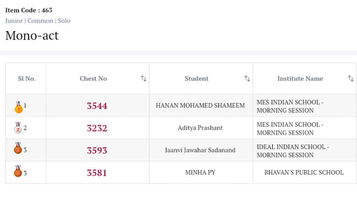The height and width of the screenshot is (213, 357).
Task: Sort table by Chest No arrows icon
Action: tap(143, 79)
